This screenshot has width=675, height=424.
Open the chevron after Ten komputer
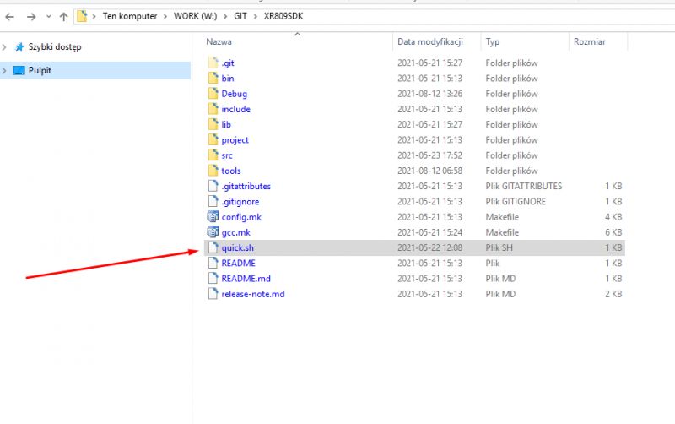[165, 16]
